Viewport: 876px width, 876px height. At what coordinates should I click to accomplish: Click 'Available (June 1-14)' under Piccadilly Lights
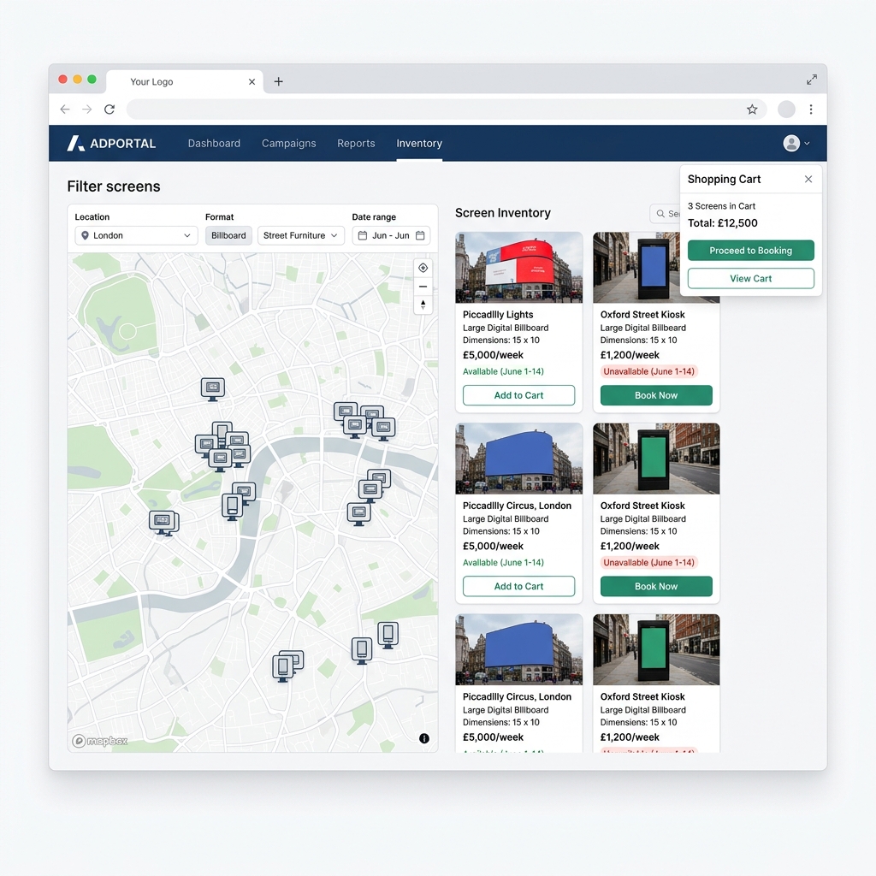(503, 371)
